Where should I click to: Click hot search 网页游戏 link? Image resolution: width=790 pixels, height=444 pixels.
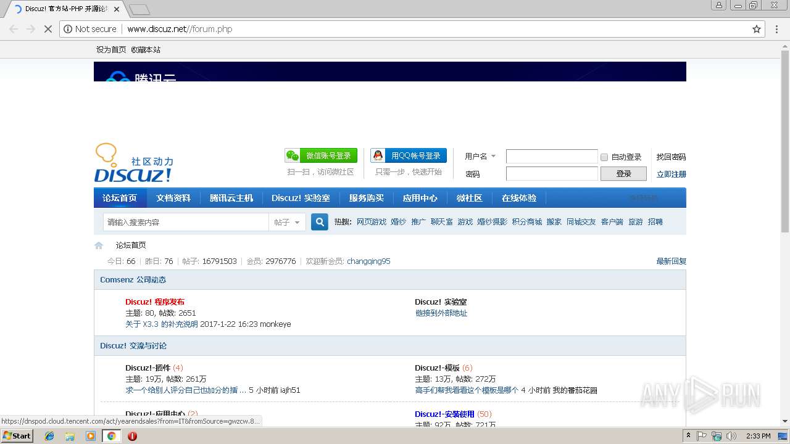[x=372, y=222]
